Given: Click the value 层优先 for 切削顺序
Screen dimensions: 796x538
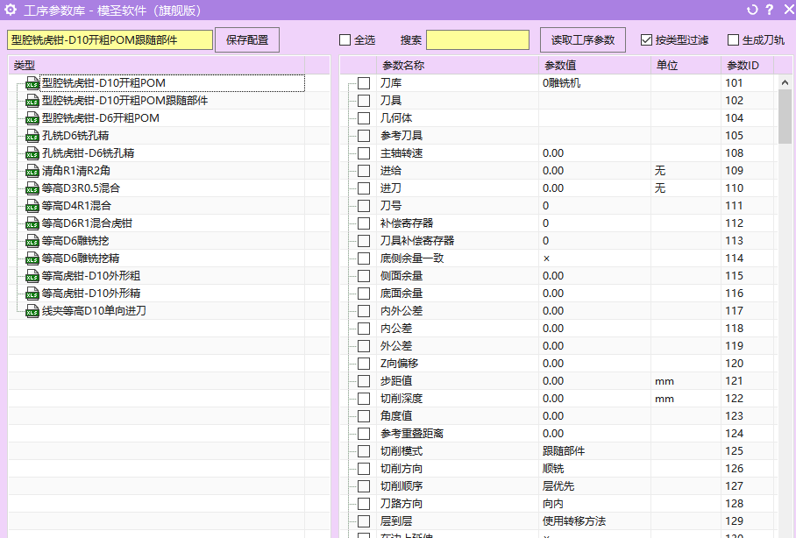Looking at the screenshot, I should click(558, 485).
